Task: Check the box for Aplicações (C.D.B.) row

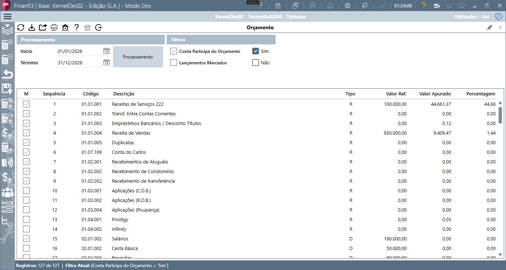Action: [26, 190]
